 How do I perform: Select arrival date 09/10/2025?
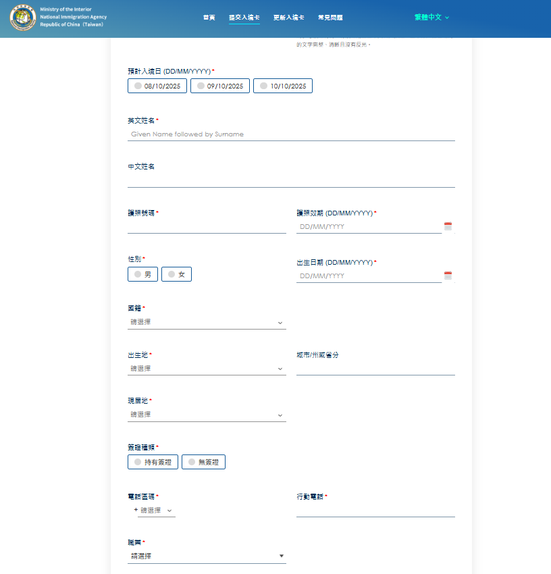(219, 86)
